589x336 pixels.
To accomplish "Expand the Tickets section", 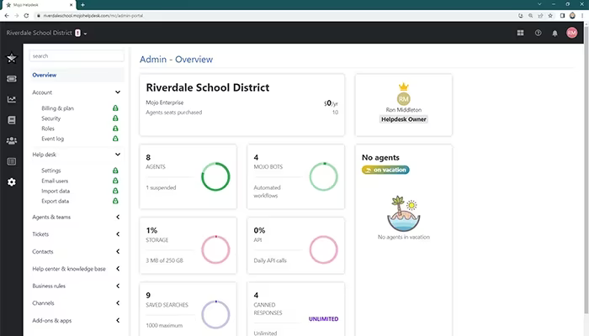I will click(x=118, y=234).
